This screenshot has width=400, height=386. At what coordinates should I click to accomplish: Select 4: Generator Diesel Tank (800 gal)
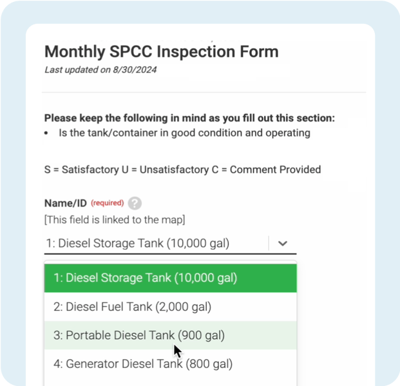[x=143, y=363]
